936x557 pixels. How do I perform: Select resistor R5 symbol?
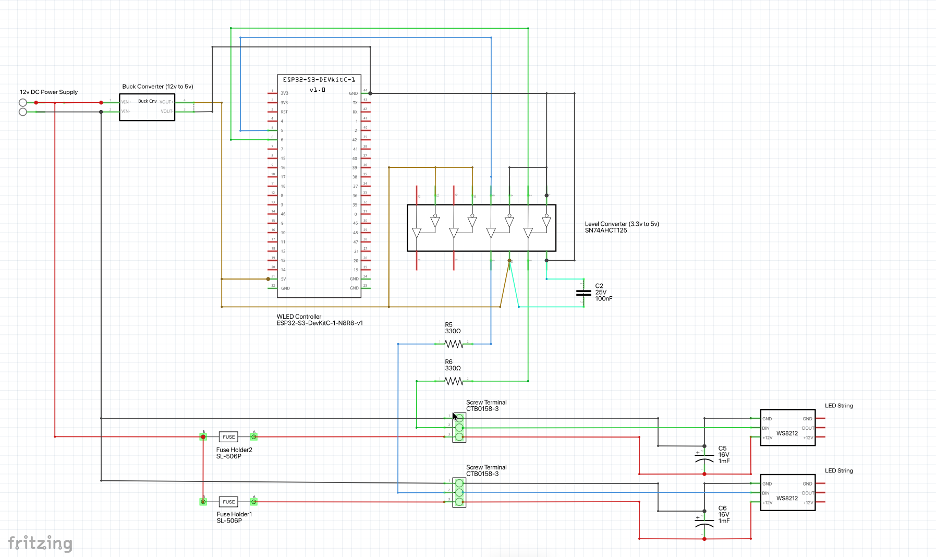(454, 344)
